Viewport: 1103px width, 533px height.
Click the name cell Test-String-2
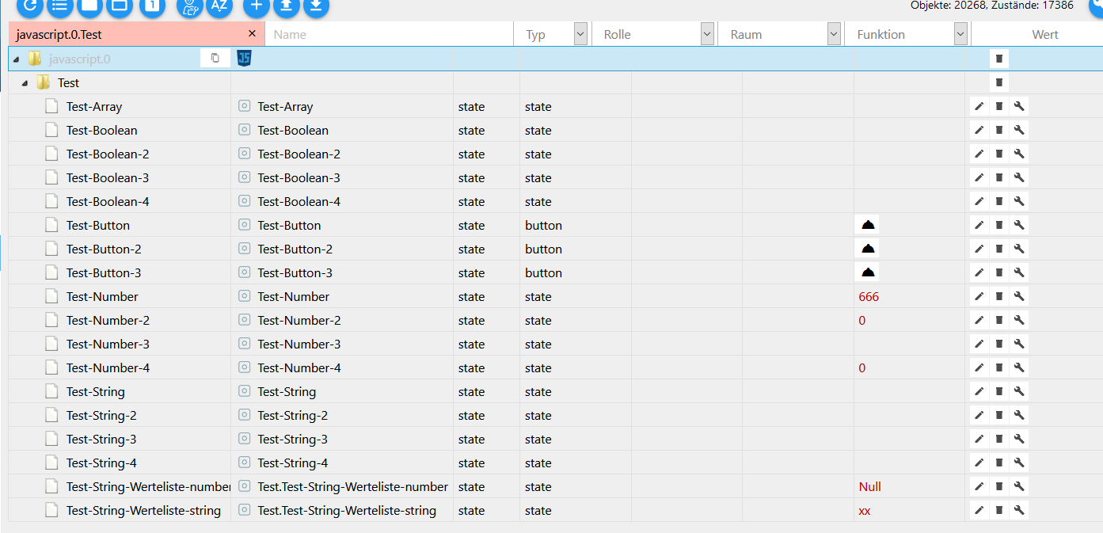pyautogui.click(x=292, y=416)
